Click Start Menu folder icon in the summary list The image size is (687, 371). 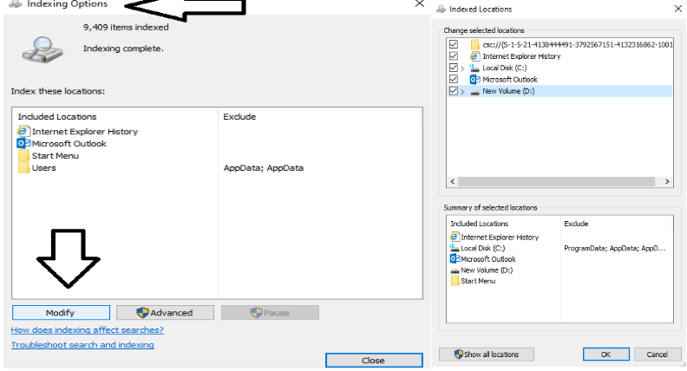click(x=455, y=281)
